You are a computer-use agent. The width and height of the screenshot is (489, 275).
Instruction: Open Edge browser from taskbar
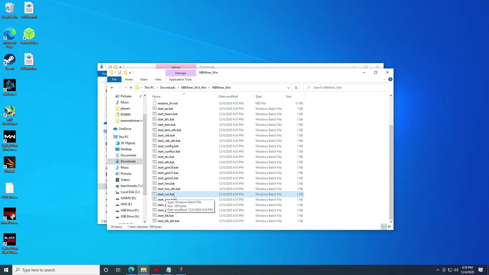click(131, 270)
